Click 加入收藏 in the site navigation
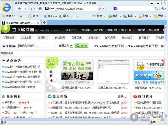The height and width of the screenshot is (125, 168). point(154,30)
